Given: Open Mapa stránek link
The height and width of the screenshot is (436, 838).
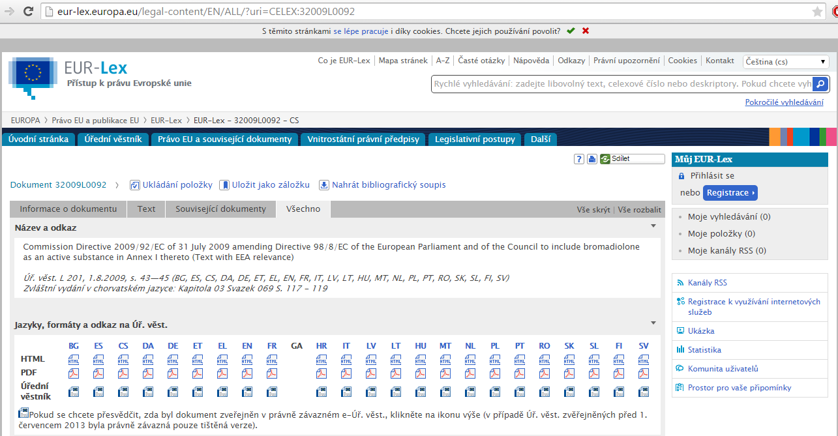Looking at the screenshot, I should point(403,61).
